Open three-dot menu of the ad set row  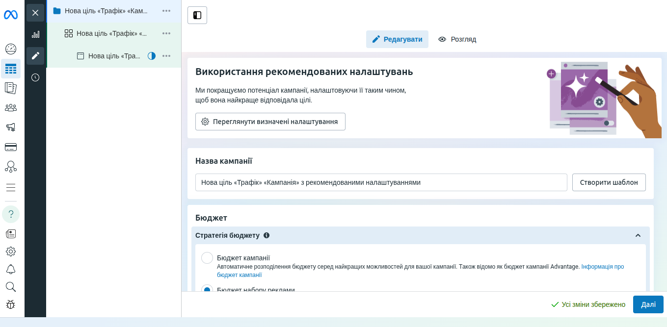point(166,33)
